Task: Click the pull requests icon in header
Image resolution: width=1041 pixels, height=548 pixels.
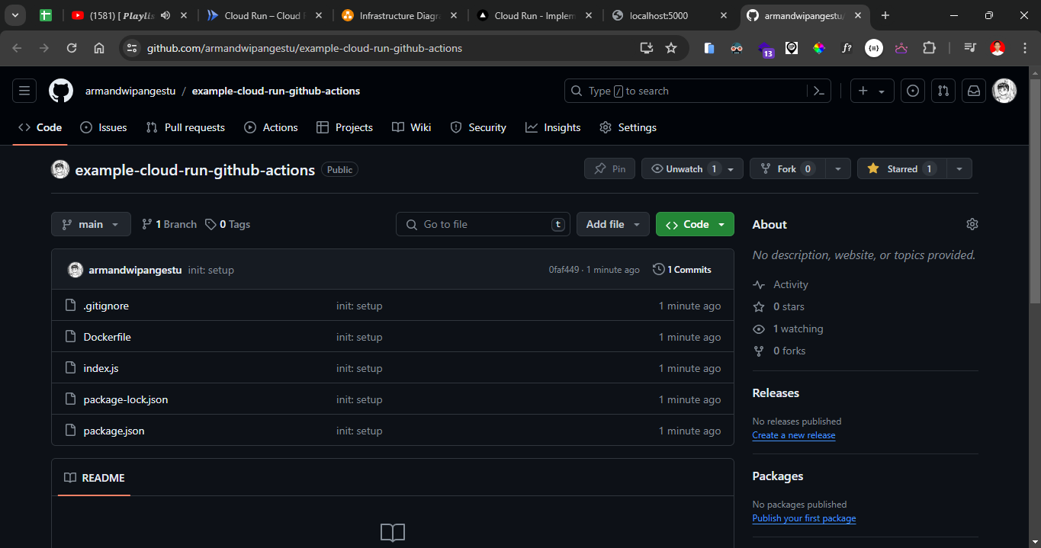Action: point(943,91)
